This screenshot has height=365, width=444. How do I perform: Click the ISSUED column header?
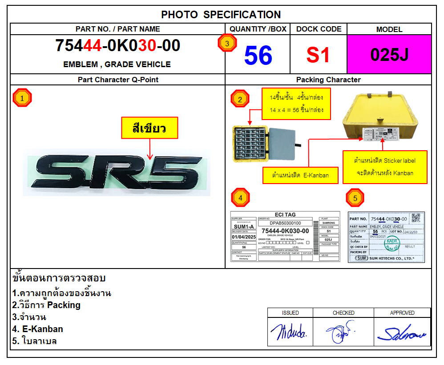290,313
